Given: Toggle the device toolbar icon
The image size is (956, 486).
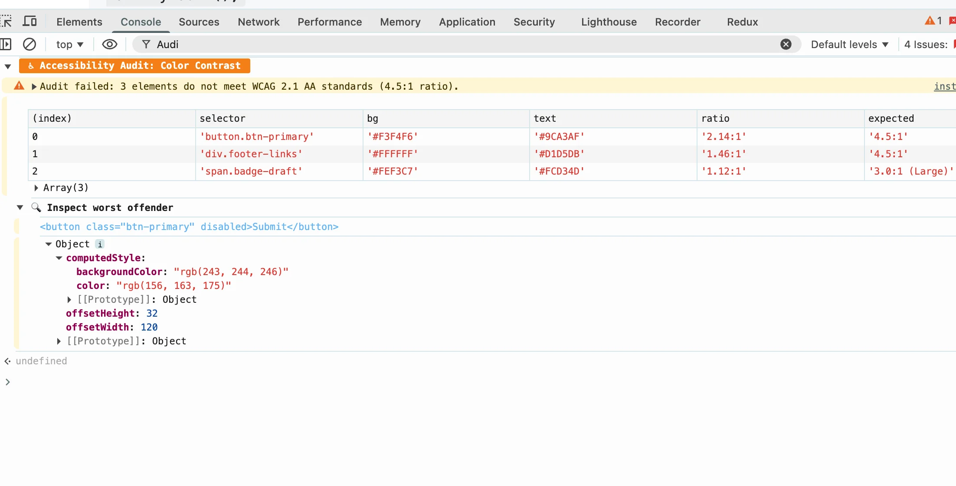Looking at the screenshot, I should coord(30,21).
